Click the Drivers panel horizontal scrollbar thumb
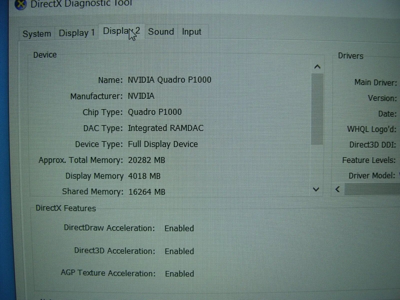The image size is (400, 300). tap(372, 189)
